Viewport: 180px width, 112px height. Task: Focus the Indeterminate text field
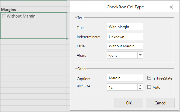tap(125, 37)
